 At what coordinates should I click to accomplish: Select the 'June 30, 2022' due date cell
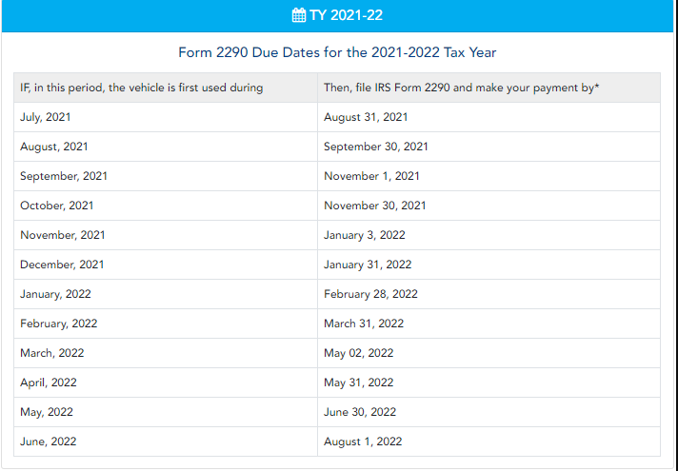coord(489,412)
